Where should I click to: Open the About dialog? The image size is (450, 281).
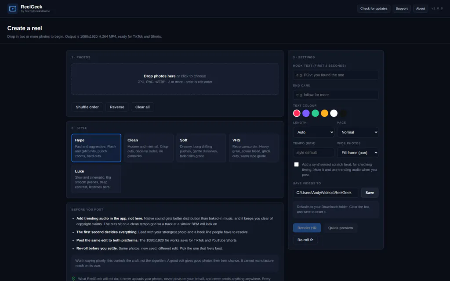click(421, 9)
